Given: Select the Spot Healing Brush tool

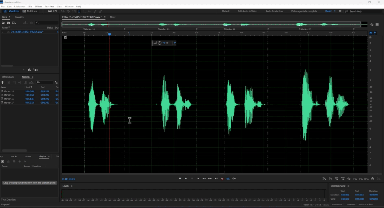Looking at the screenshot, I should pyautogui.click(x=101, y=11).
